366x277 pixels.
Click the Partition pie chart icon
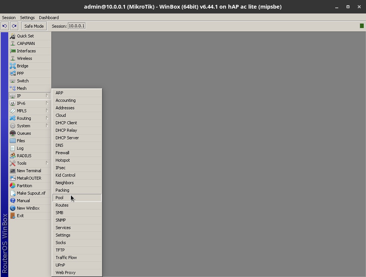[13, 186]
